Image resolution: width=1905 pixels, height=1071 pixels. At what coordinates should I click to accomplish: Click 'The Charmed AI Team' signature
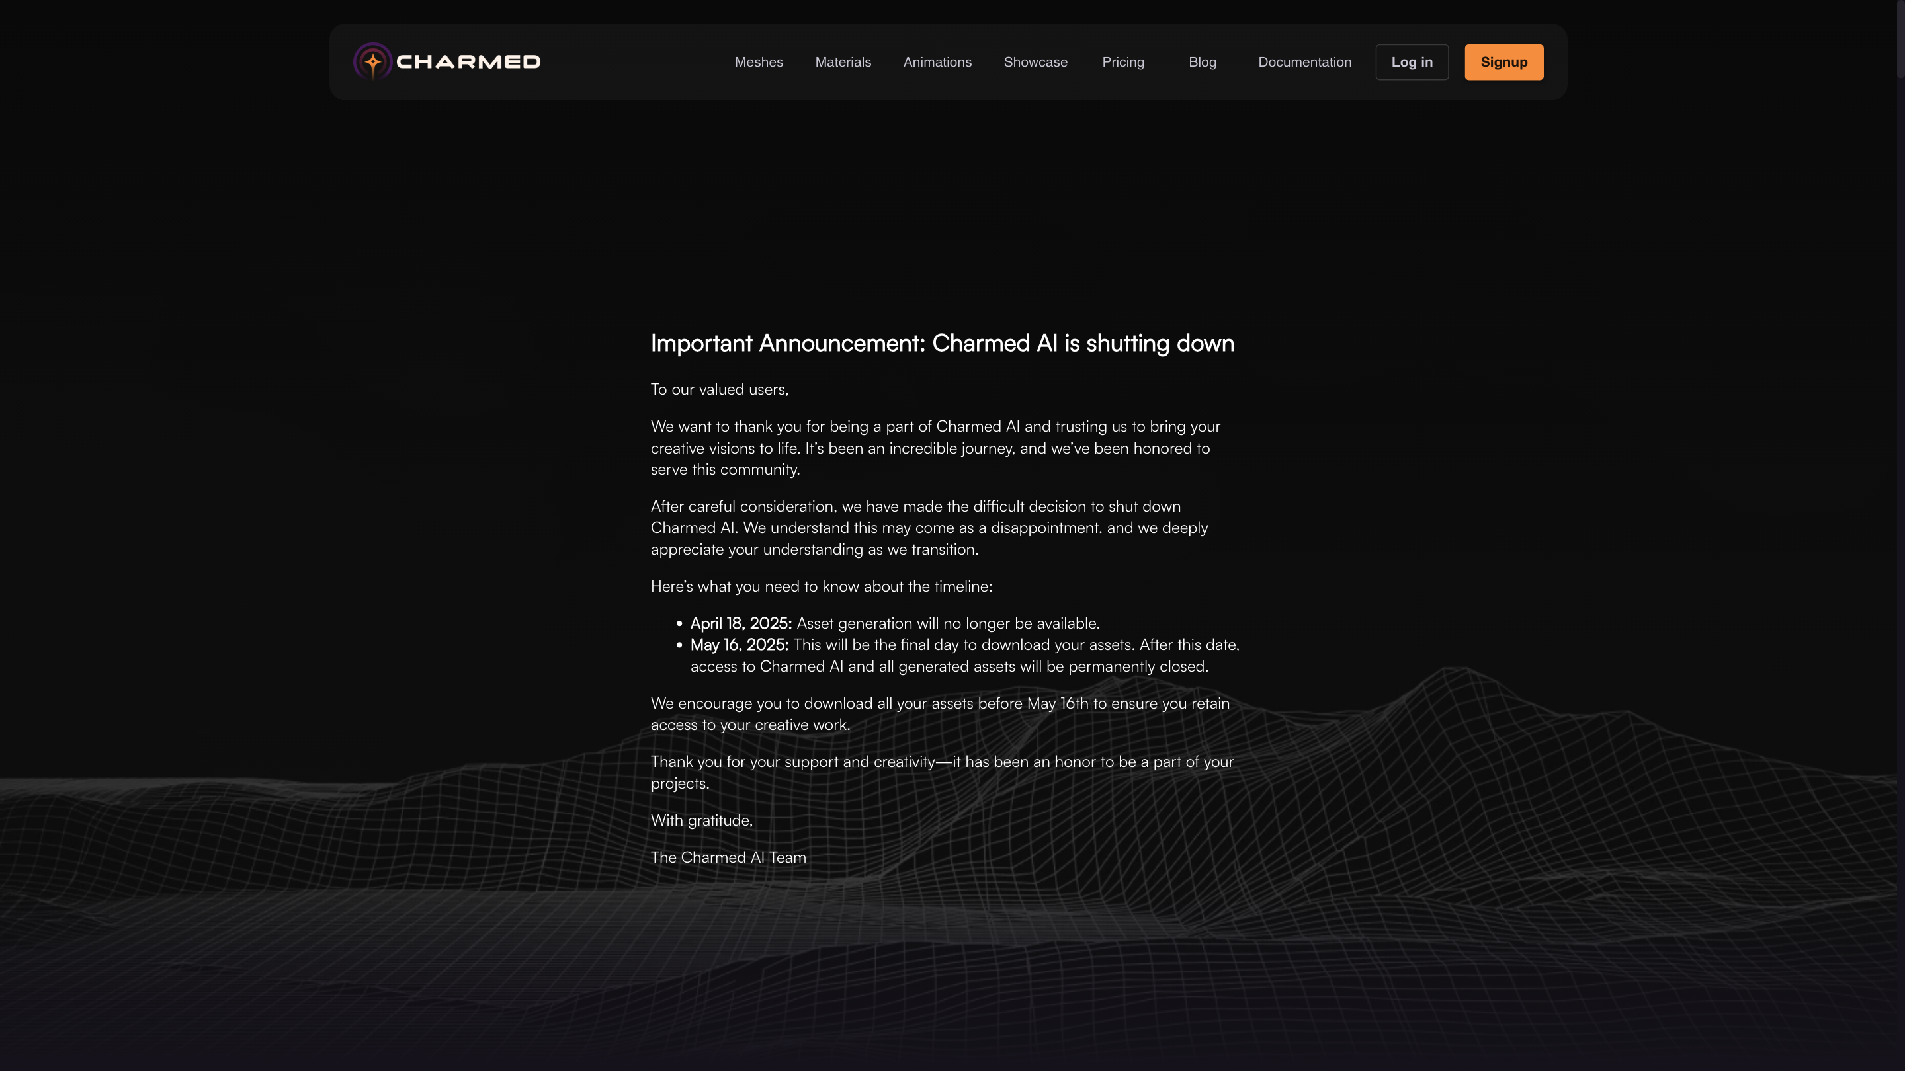(x=728, y=857)
